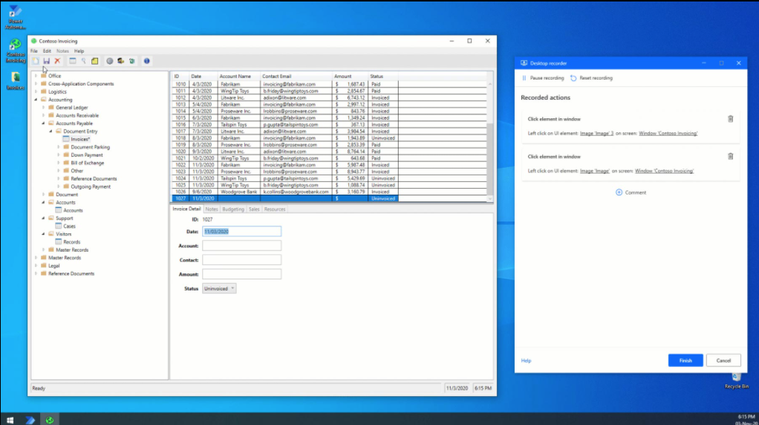Open the File menu
The image size is (759, 425).
coord(34,51)
